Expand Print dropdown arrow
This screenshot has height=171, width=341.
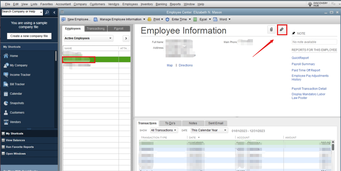[162, 19]
